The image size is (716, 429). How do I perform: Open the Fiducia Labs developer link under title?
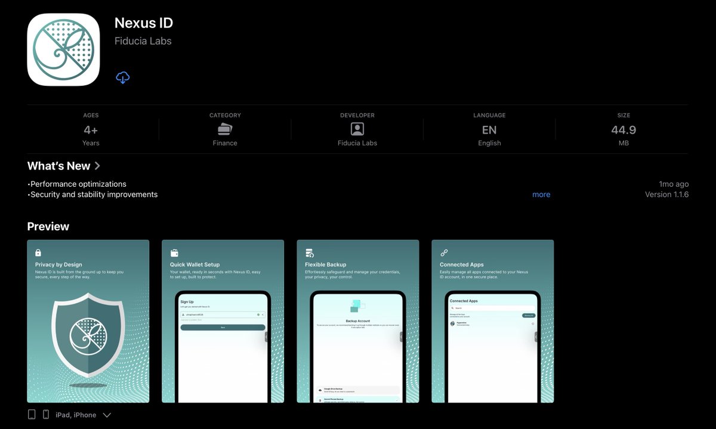click(143, 41)
